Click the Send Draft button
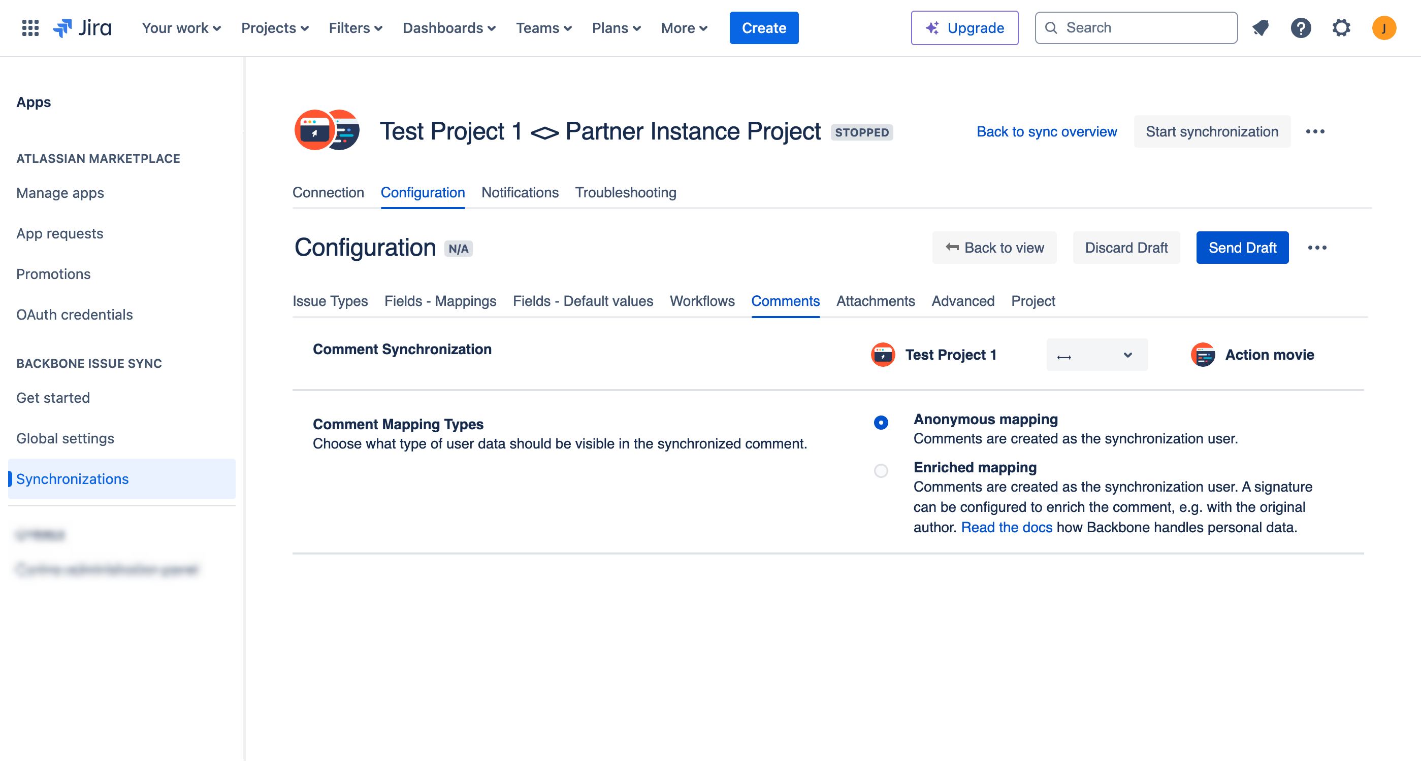The image size is (1421, 761). point(1242,248)
